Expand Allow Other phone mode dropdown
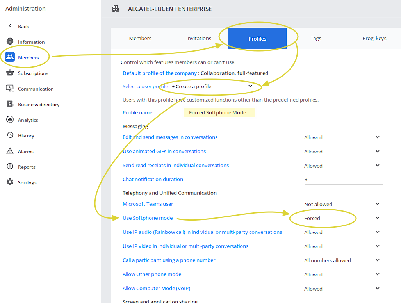Image resolution: width=401 pixels, height=303 pixels. 343,274
